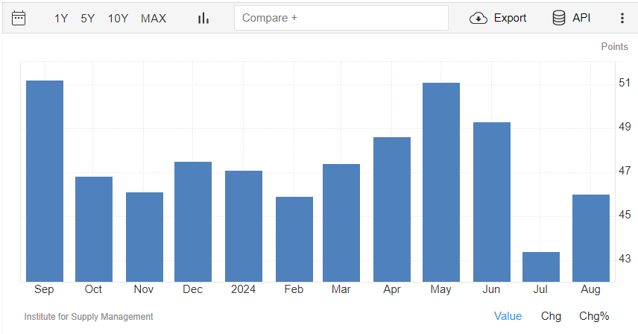Click the 51 y-axis value

click(x=625, y=83)
